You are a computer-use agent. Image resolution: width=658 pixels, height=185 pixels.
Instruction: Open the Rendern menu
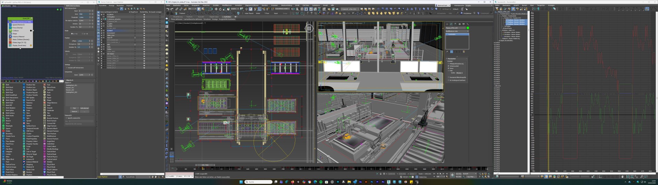tap(265, 5)
